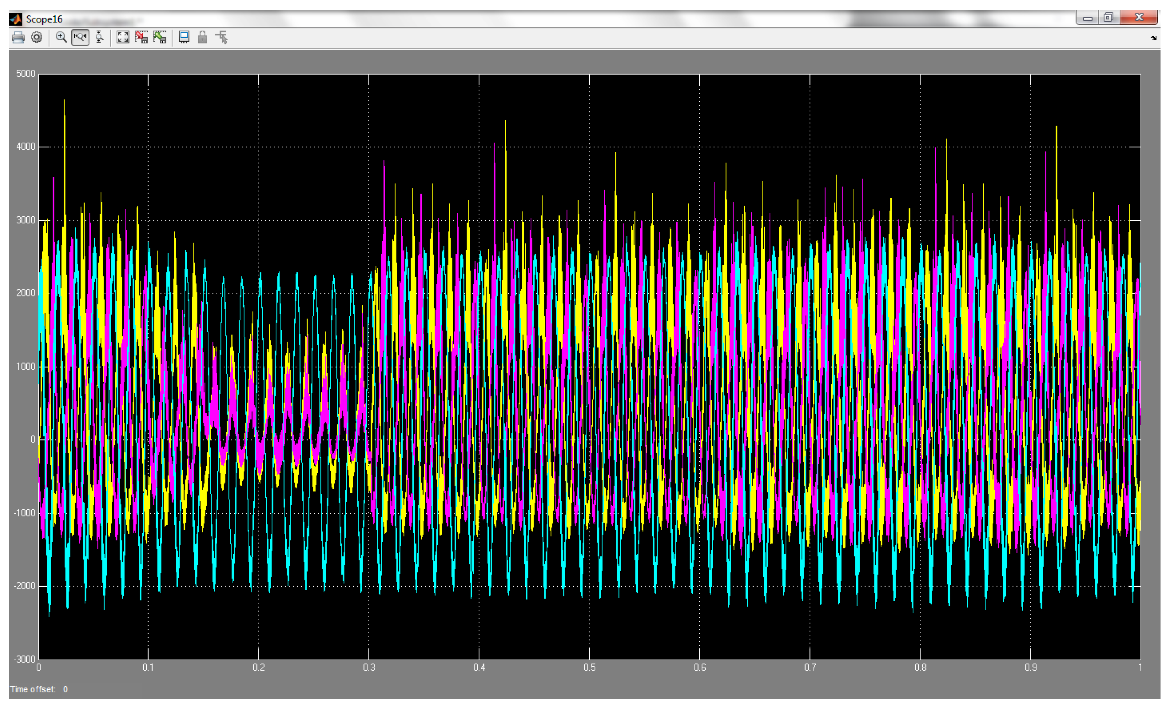1168x708 pixels.
Task: Click the 5000 y-axis tick label
Action: (x=26, y=74)
